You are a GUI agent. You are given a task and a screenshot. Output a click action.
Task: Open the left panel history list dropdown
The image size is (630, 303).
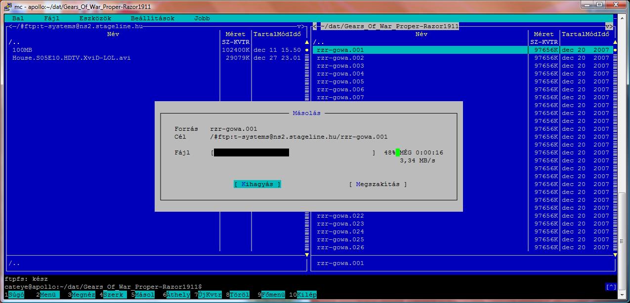[x=301, y=26]
